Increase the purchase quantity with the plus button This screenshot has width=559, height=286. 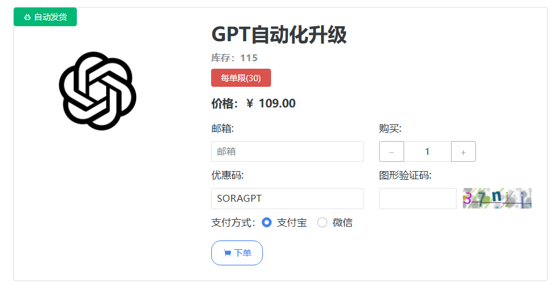(463, 152)
